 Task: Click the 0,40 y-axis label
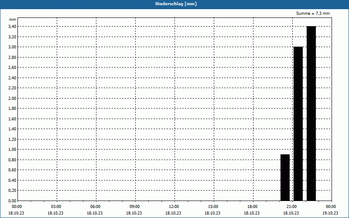coord(12,180)
